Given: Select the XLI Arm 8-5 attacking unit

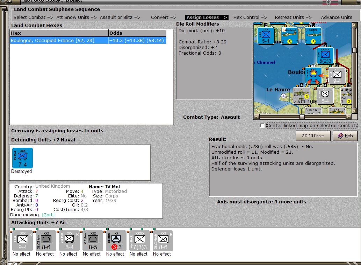Looking at the screenshot, I should (93, 240).
